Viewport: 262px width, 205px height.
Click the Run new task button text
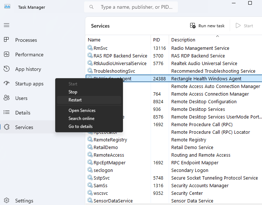pos(211,26)
